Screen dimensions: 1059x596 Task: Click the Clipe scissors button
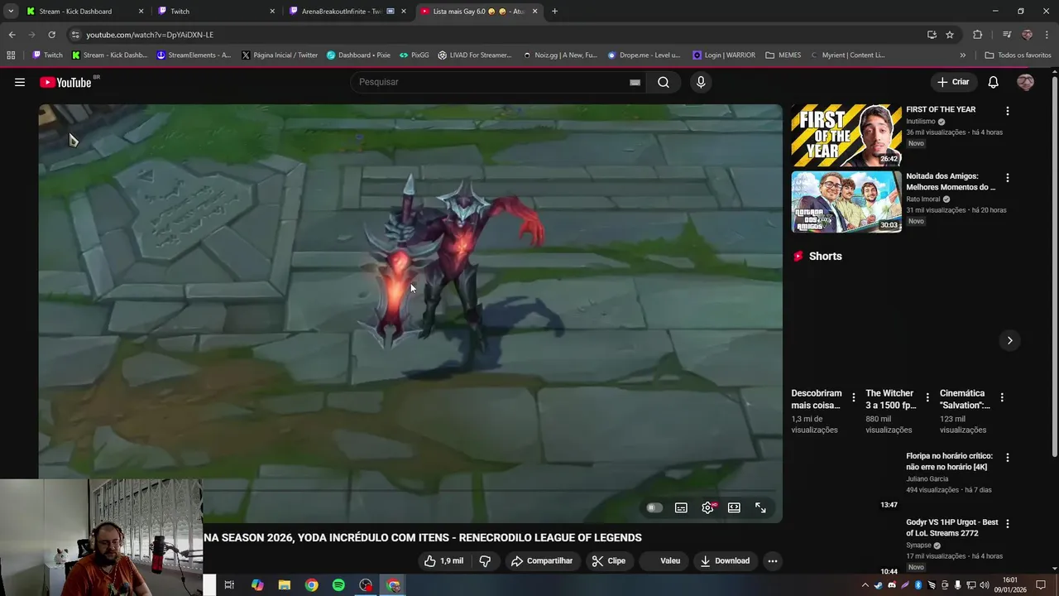tap(609, 560)
